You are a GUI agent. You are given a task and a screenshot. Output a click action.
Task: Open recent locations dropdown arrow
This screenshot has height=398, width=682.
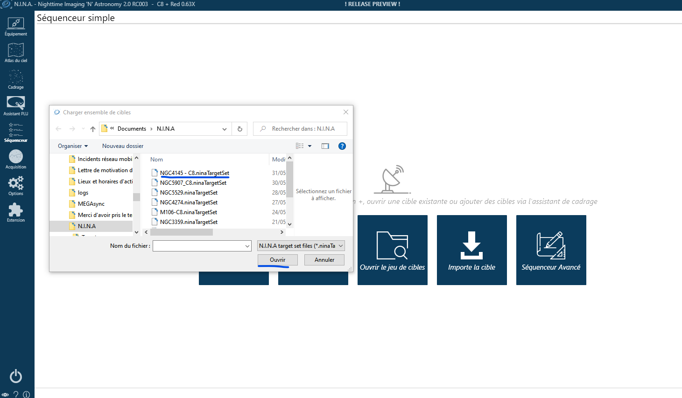tap(83, 129)
